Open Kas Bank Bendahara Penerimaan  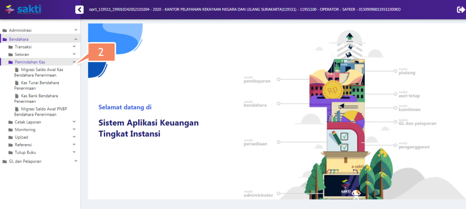pyautogui.click(x=39, y=98)
